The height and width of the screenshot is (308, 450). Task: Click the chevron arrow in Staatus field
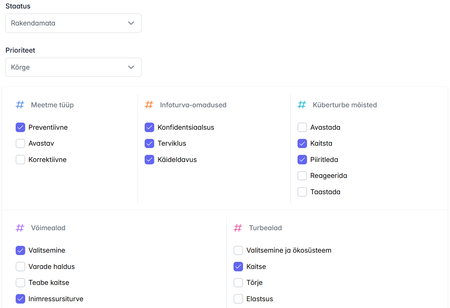point(131,23)
